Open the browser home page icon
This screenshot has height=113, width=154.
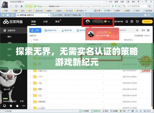(22, 6)
